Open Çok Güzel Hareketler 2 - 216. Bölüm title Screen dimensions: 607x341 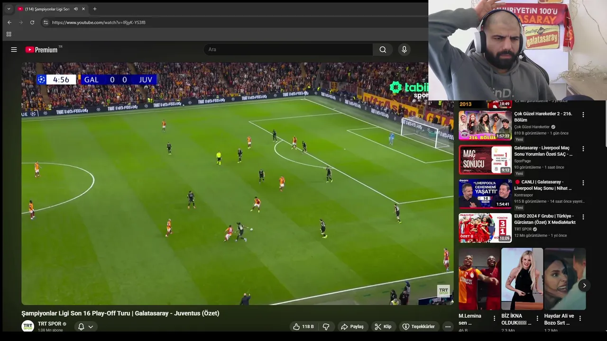pos(543,117)
